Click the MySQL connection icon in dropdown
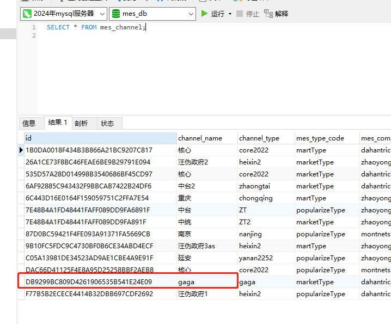Screen dimensions: 391x324 [x=27, y=14]
